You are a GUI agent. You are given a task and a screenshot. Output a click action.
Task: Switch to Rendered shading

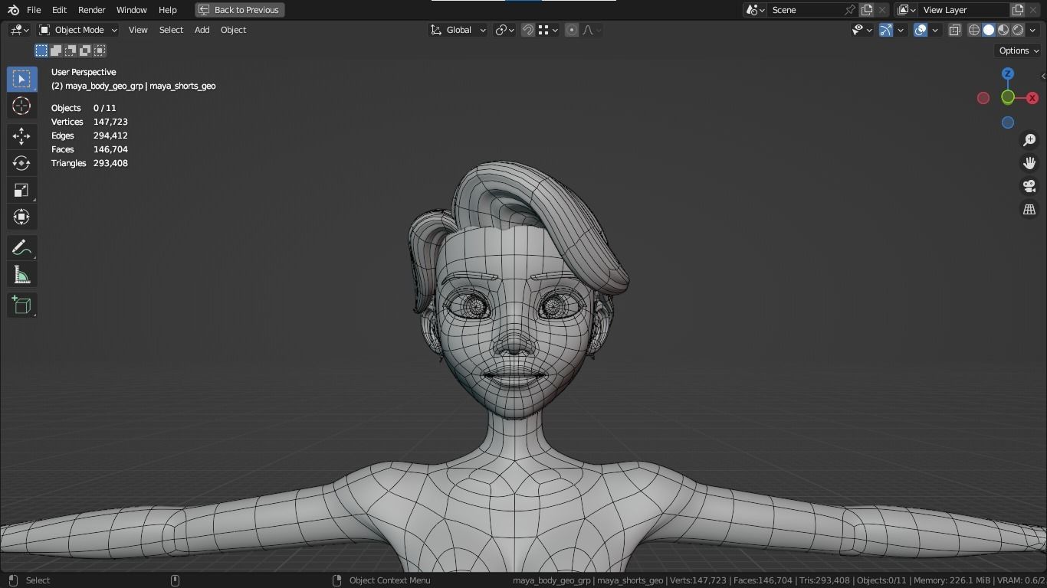1018,30
